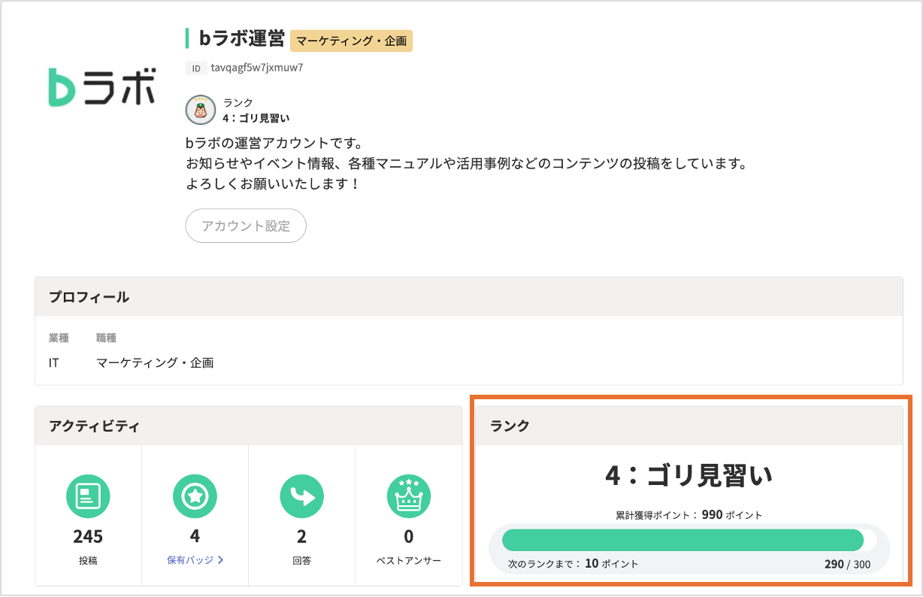Click the posts document icon

click(88, 495)
